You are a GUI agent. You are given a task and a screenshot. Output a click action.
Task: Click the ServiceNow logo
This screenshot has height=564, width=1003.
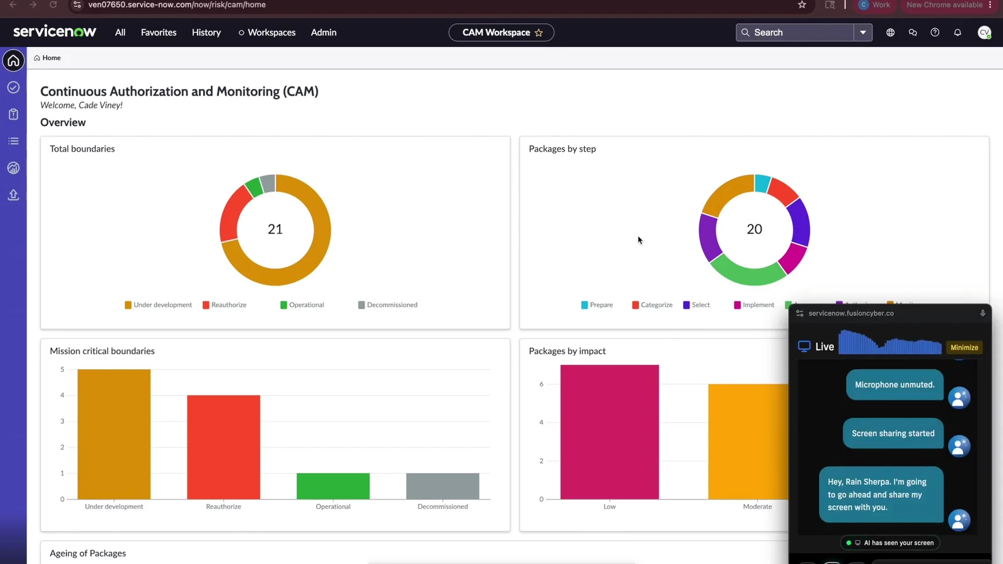click(x=55, y=31)
